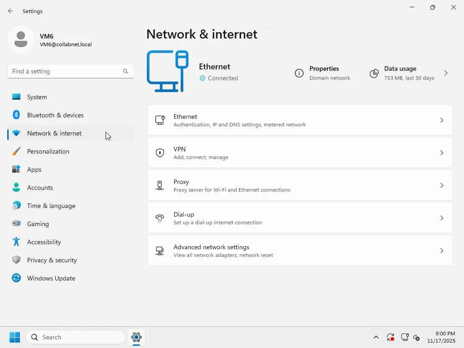Click the Dial-up phone icon

point(160,218)
